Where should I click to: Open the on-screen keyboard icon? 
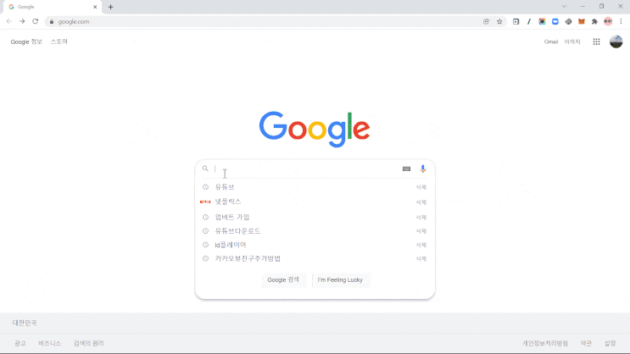coord(407,169)
